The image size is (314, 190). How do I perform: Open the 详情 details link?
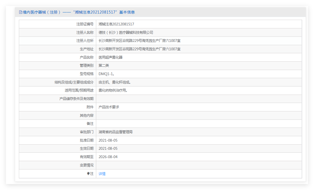point(102,174)
